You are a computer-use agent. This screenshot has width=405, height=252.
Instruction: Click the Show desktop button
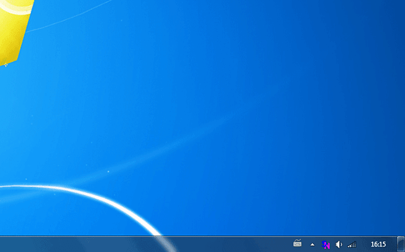401,244
